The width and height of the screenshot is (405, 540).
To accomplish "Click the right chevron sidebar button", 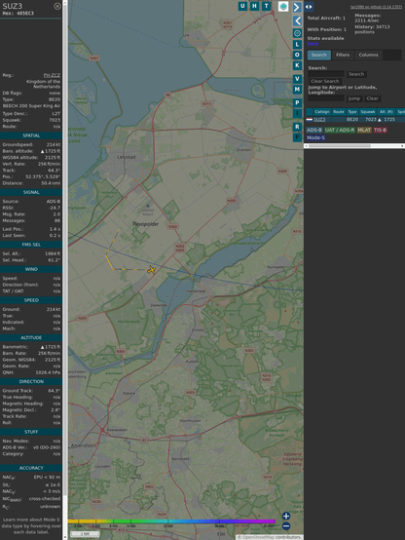I will click(x=297, y=7).
